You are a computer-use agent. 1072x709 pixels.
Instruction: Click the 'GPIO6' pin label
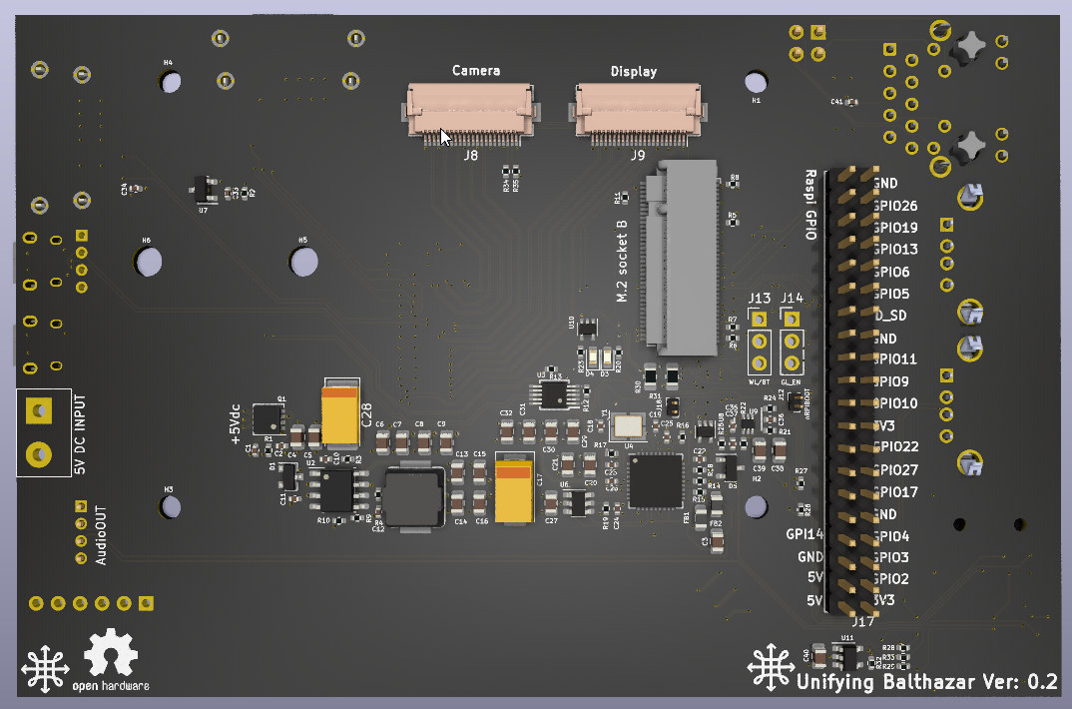[x=891, y=272]
